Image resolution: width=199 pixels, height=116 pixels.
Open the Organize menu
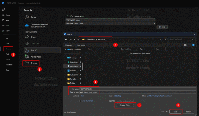69,45
